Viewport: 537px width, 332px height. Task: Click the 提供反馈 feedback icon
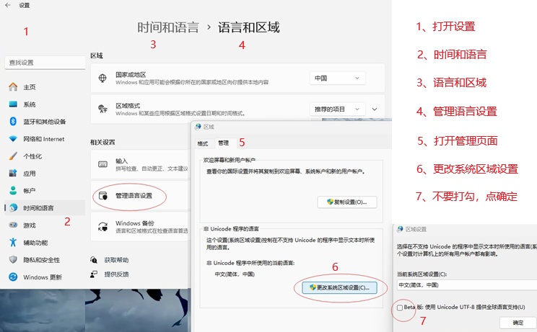(x=94, y=274)
